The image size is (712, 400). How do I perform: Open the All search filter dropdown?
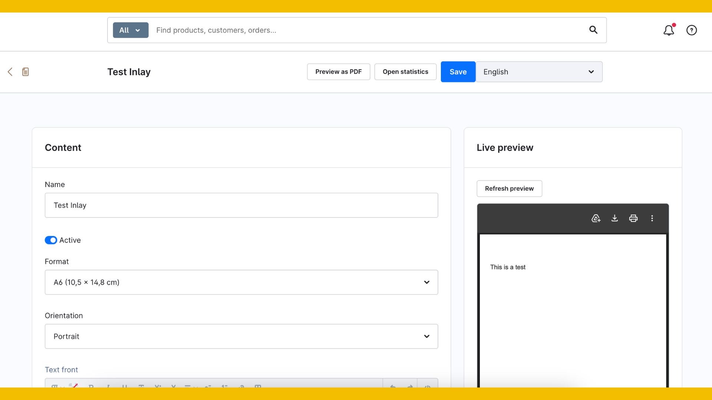[131, 30]
